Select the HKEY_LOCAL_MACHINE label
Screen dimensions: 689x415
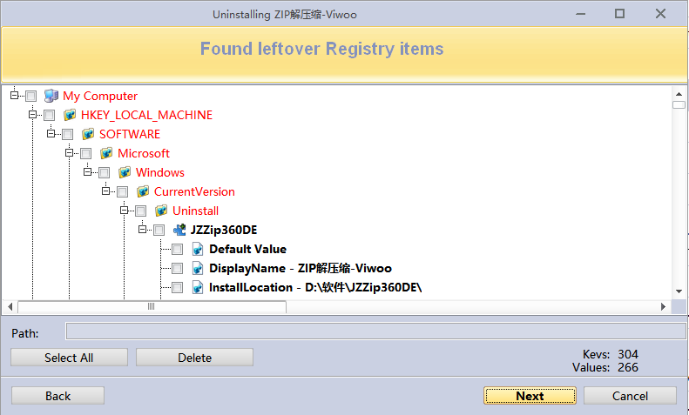(146, 115)
